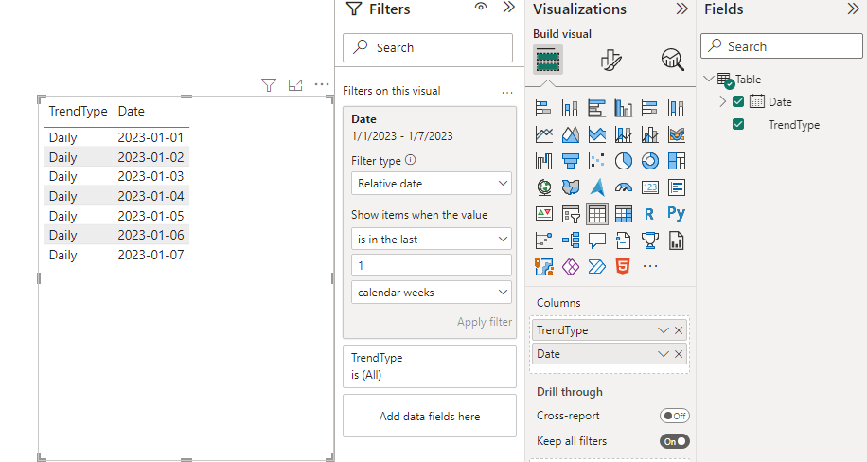
Task: Focus the Fields pane Search box
Action: 781,46
